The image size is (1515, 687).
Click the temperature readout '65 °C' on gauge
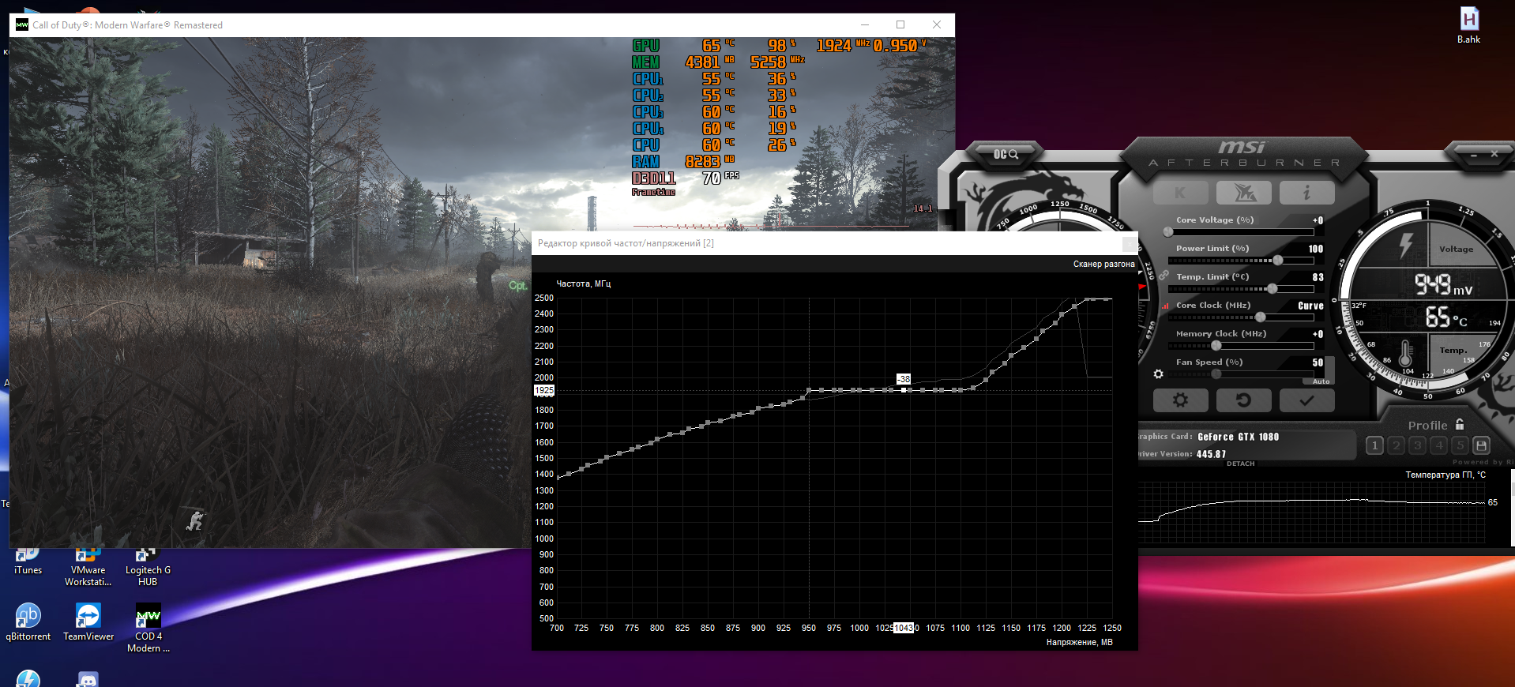[x=1446, y=317]
